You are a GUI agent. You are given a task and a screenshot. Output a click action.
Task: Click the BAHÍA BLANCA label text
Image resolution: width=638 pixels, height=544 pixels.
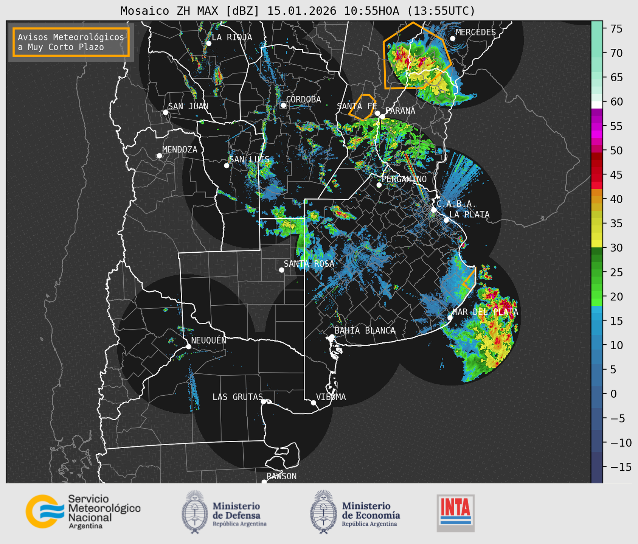coord(365,331)
